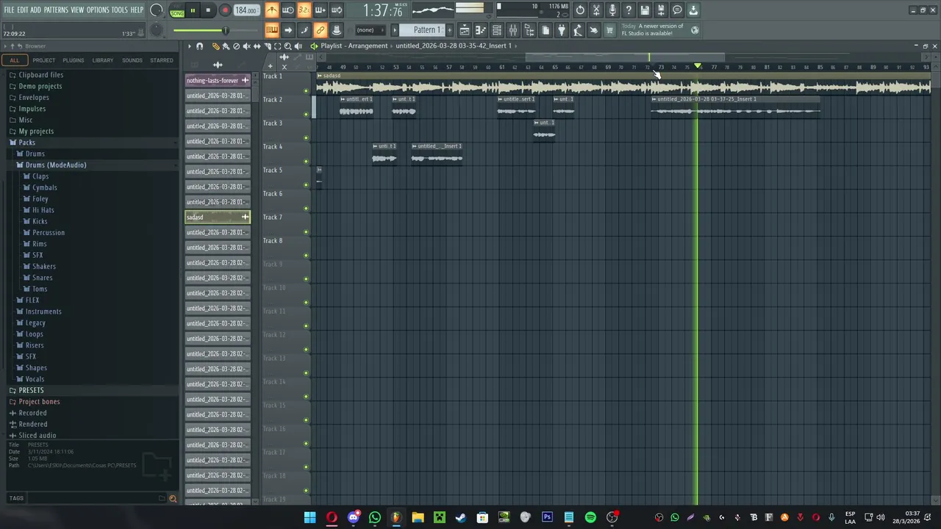Select the playlist Draw pencil tool

pos(215,46)
